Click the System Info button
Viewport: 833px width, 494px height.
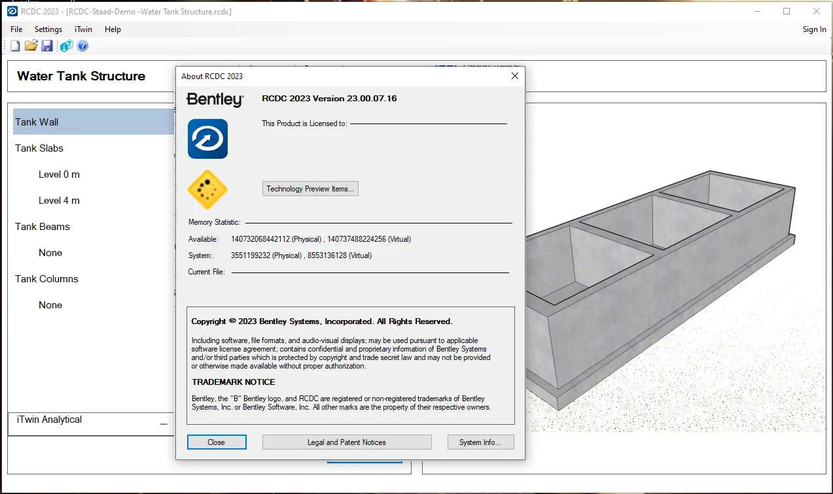coord(480,442)
